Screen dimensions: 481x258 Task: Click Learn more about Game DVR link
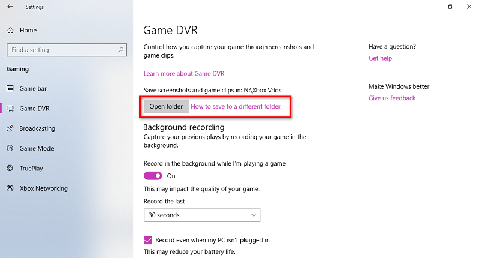[x=184, y=73]
